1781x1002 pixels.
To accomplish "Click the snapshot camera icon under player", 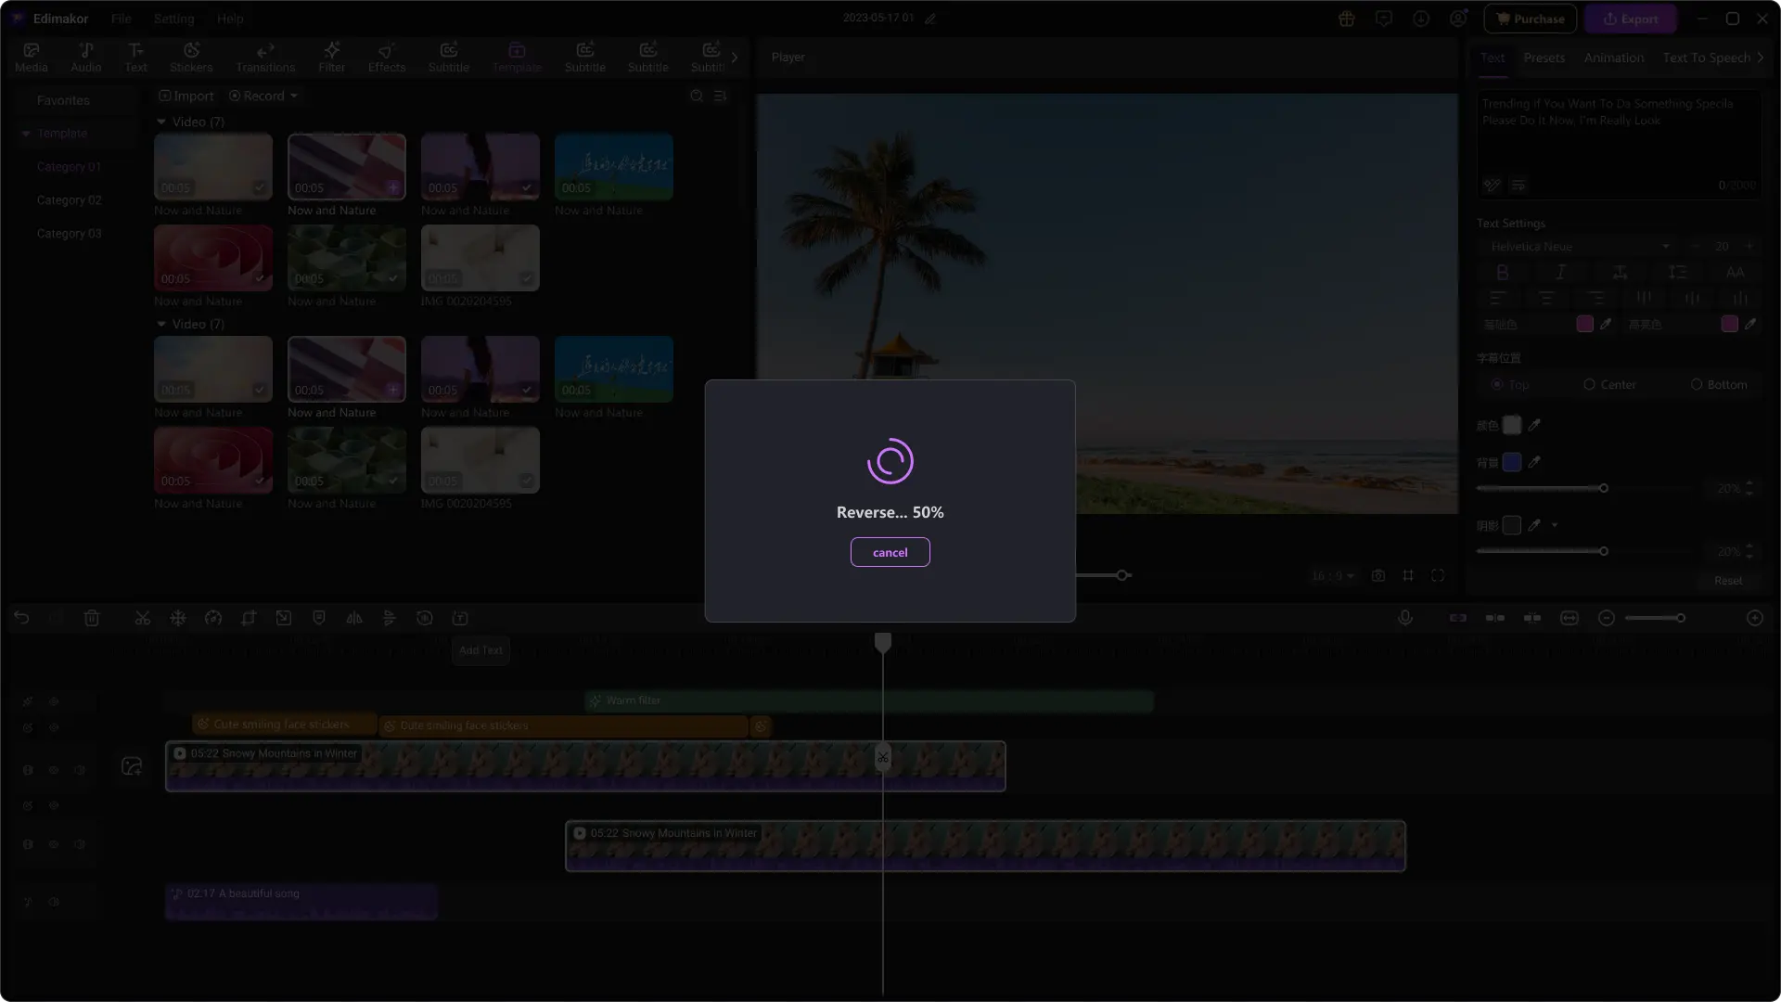I will click(x=1378, y=576).
